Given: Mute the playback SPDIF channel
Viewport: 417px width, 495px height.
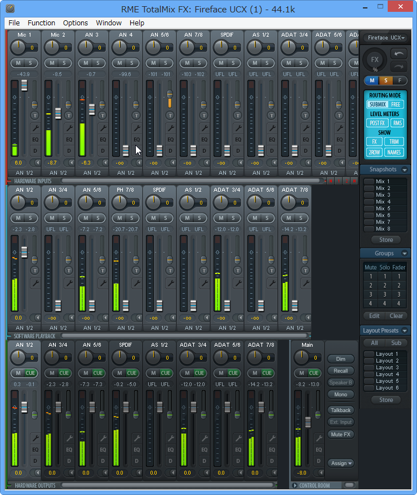Looking at the screenshot, I should (153, 218).
